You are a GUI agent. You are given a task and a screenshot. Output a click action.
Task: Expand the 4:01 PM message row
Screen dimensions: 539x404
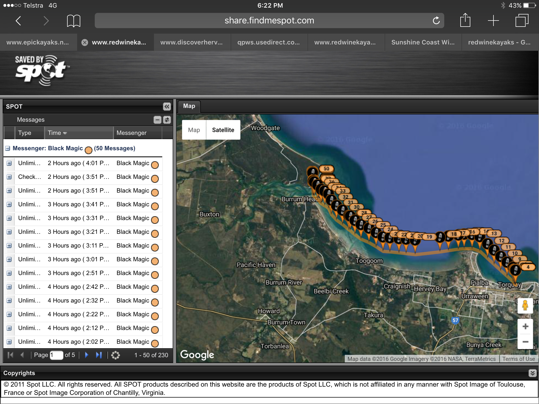pyautogui.click(x=9, y=163)
